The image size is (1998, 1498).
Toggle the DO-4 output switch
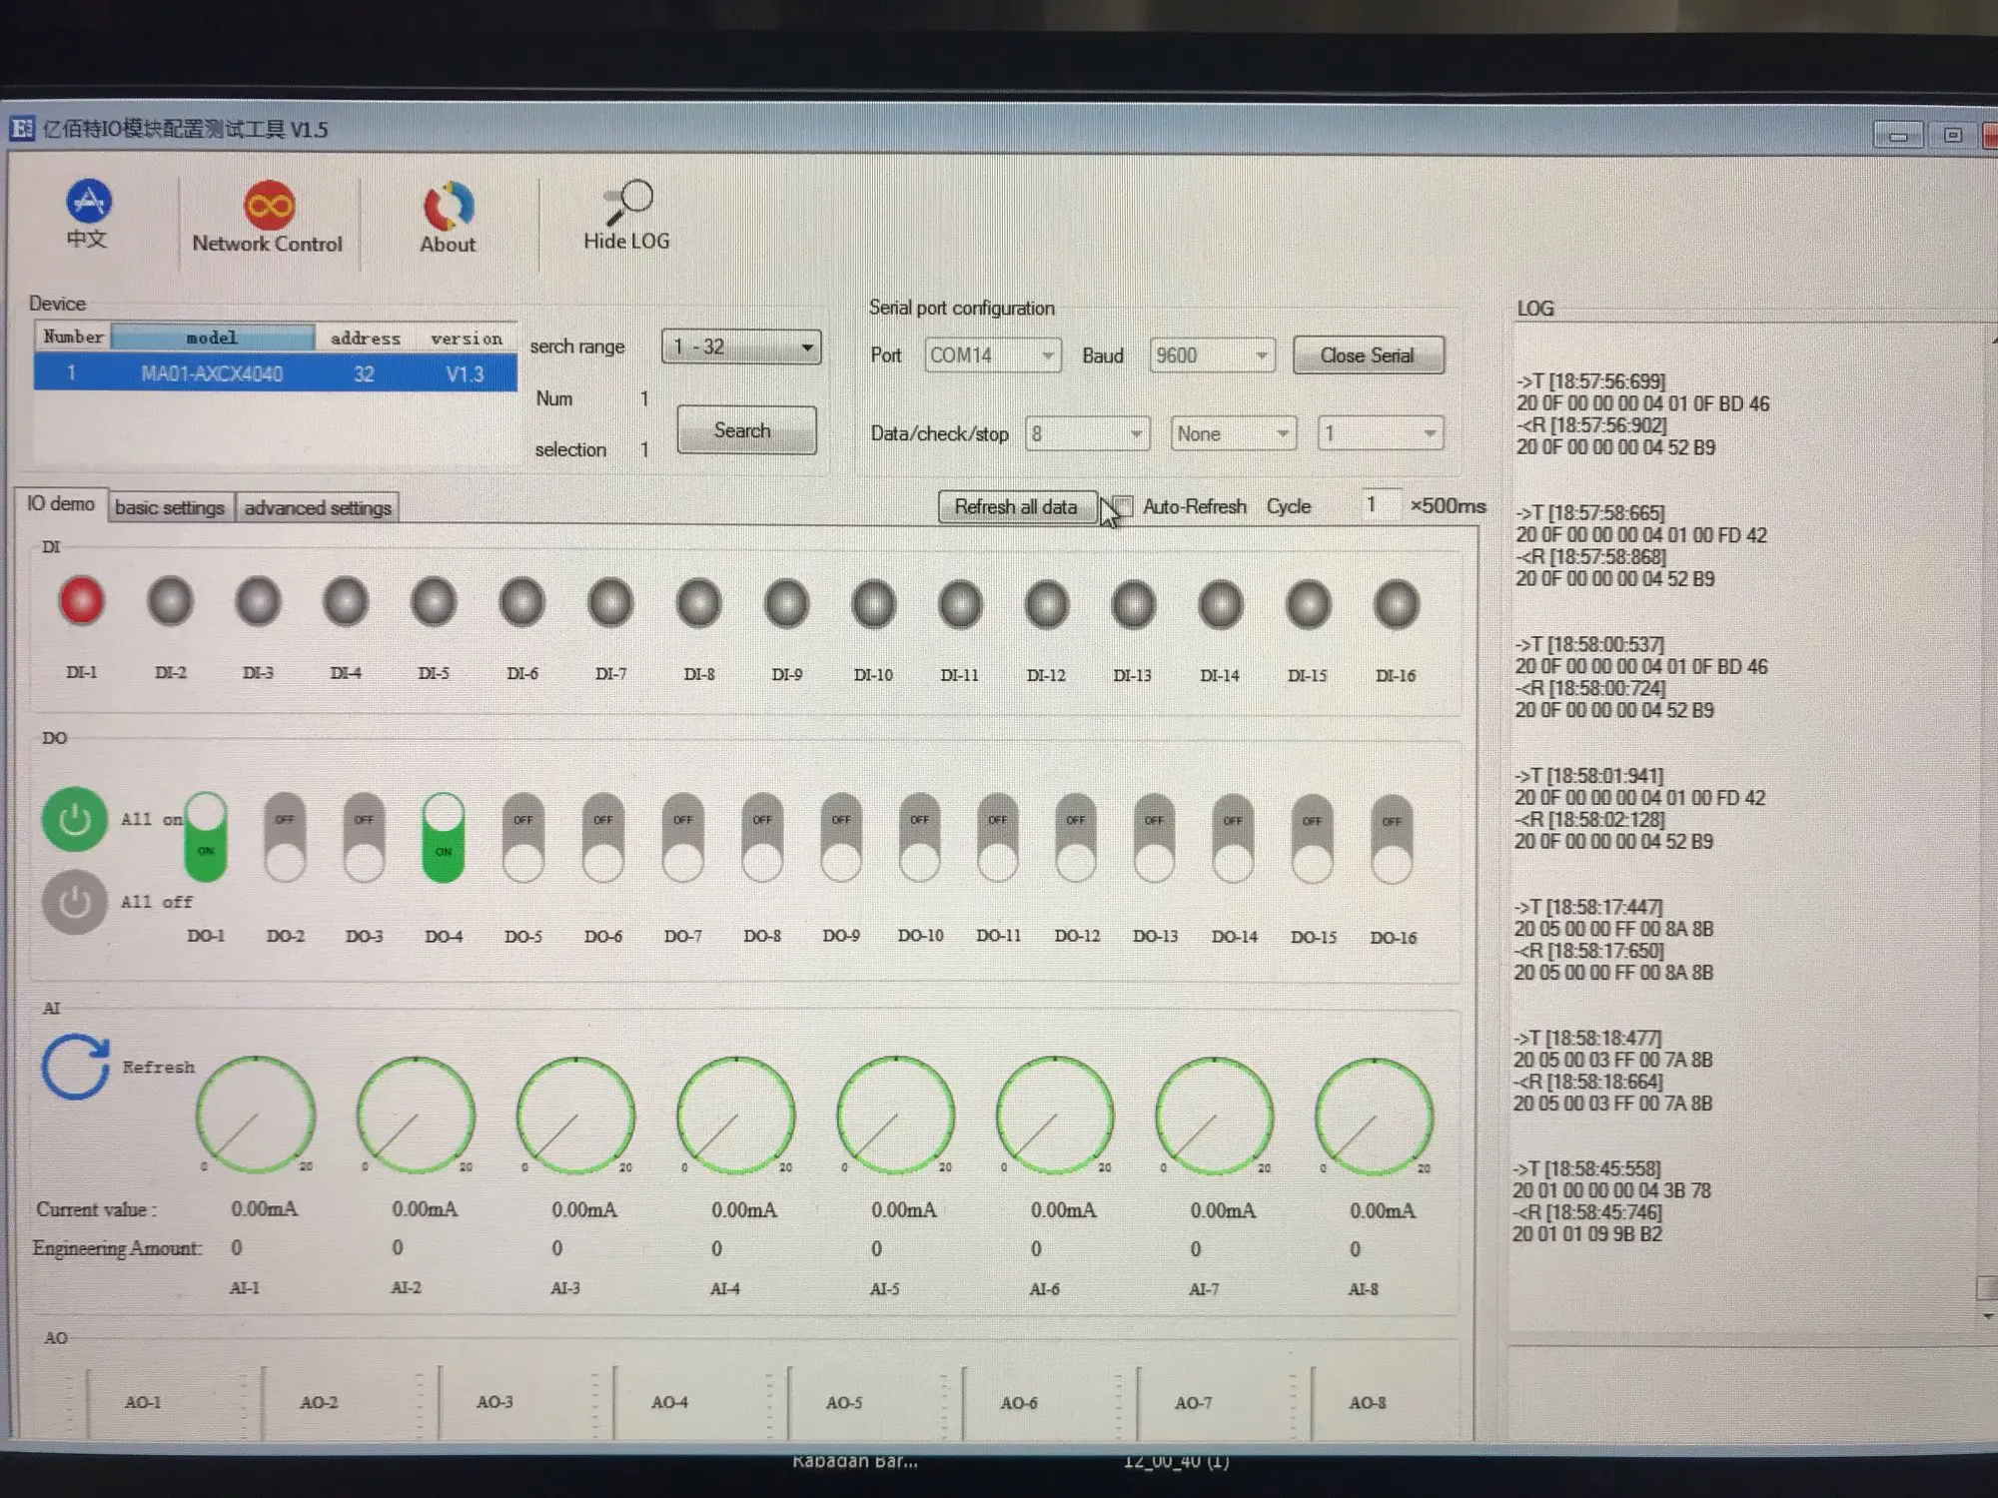(444, 837)
